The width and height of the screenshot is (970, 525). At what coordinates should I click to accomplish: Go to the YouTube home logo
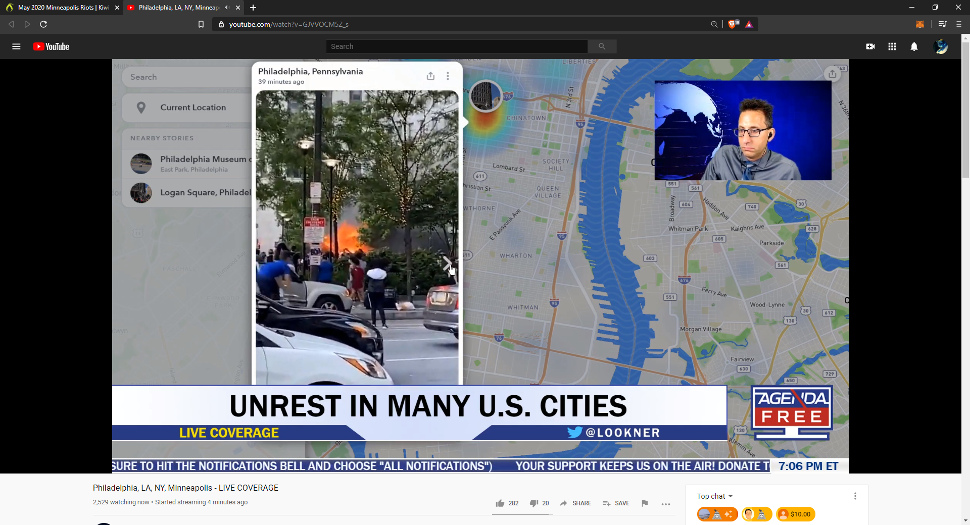(51, 46)
